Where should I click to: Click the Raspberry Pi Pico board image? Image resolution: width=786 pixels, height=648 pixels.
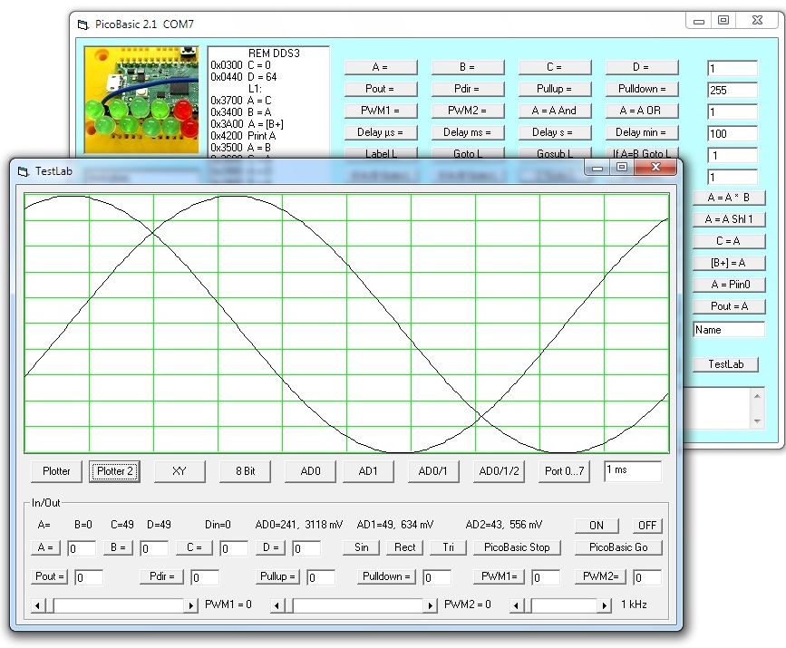141,100
